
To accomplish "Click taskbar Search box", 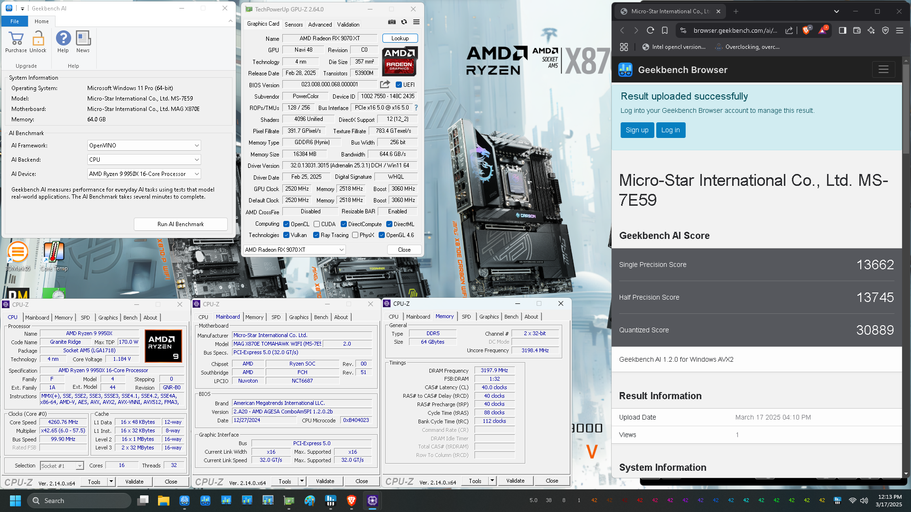I will [x=79, y=501].
